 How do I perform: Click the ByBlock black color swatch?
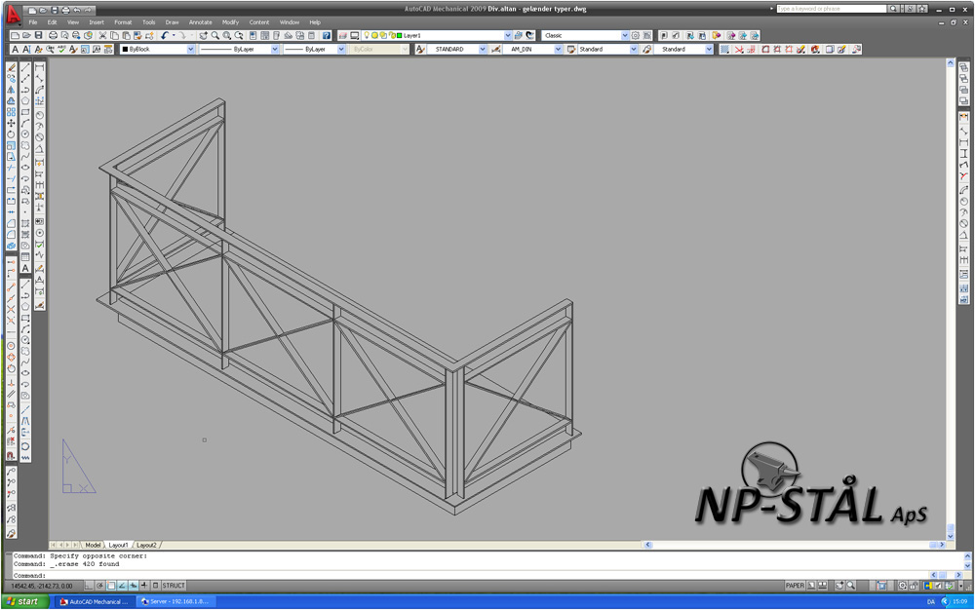pos(125,49)
